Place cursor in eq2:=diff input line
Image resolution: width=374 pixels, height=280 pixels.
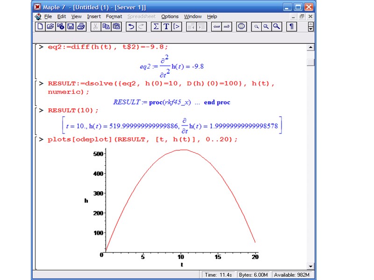pos(108,47)
